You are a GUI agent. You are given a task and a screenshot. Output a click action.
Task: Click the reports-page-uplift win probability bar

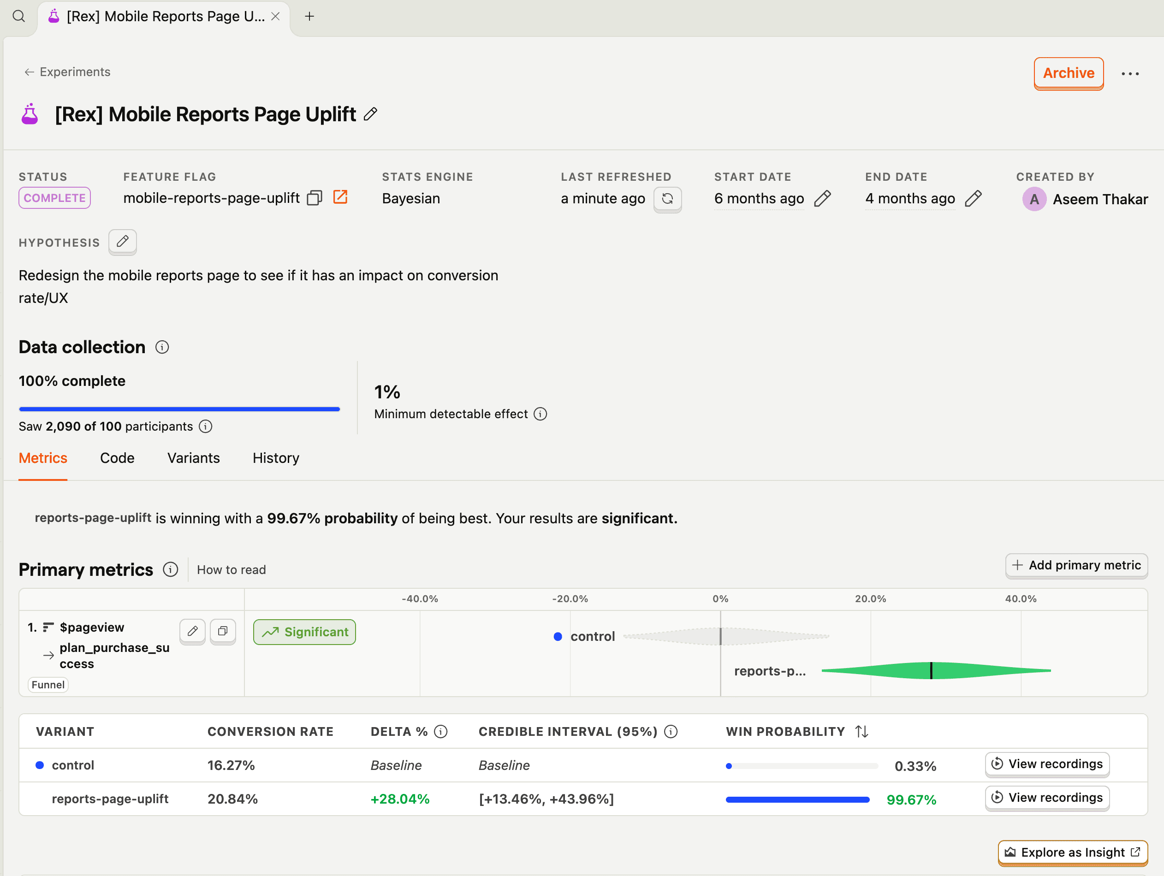tap(797, 799)
